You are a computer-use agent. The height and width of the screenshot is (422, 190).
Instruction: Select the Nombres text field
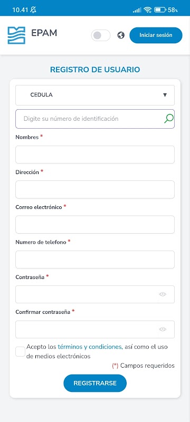(95, 155)
